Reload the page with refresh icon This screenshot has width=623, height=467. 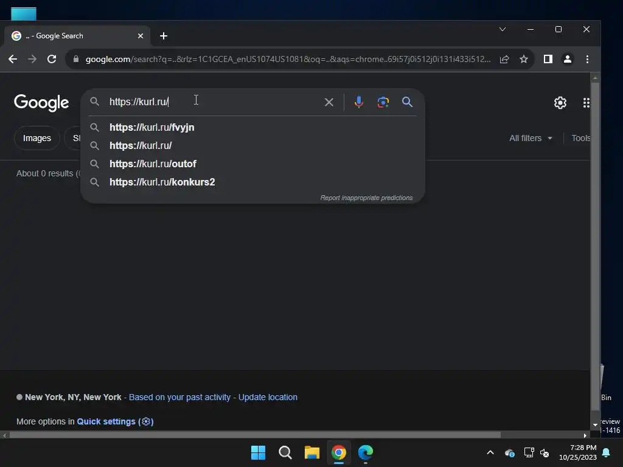[x=52, y=59]
